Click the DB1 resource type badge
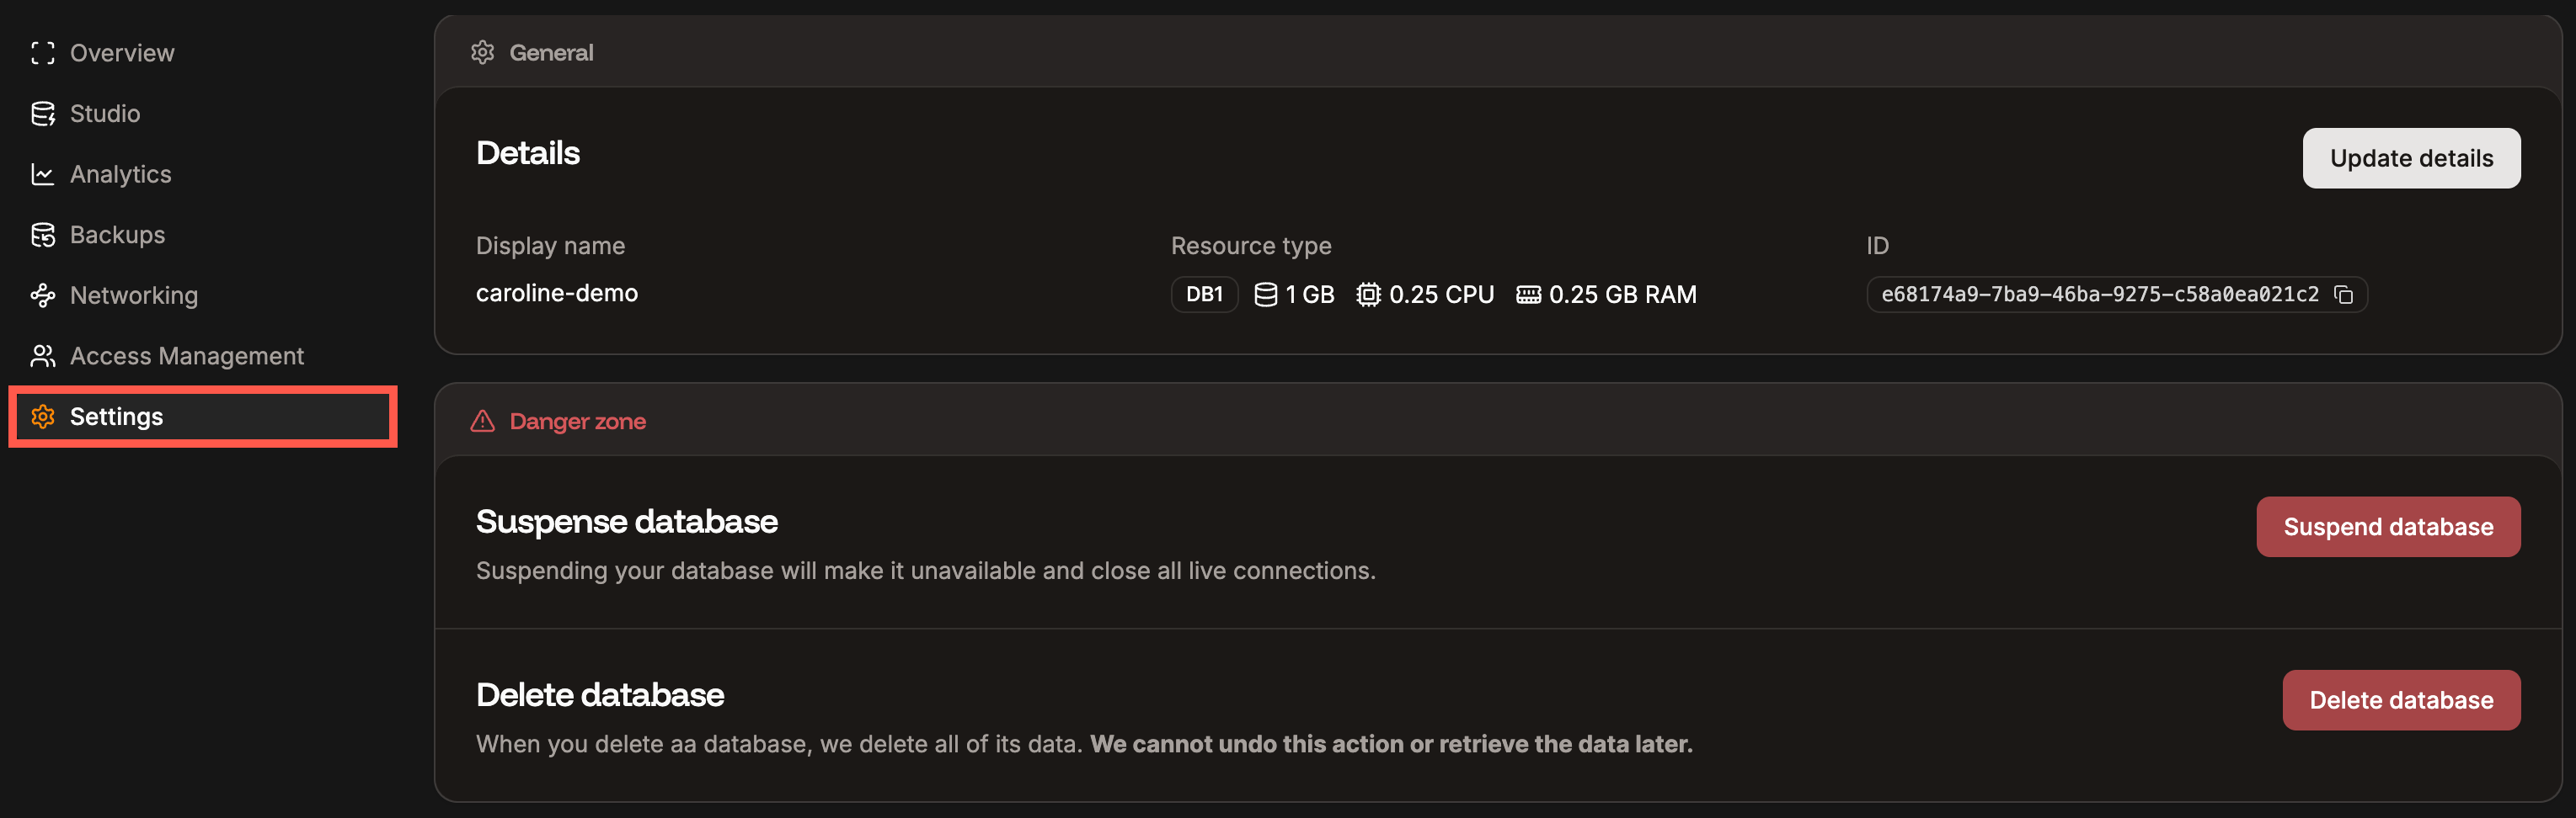Image resolution: width=2576 pixels, height=818 pixels. click(1204, 294)
